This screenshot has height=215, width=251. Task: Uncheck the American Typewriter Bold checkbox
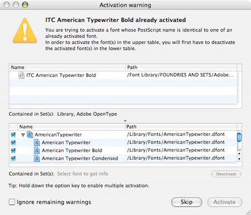[13, 150]
